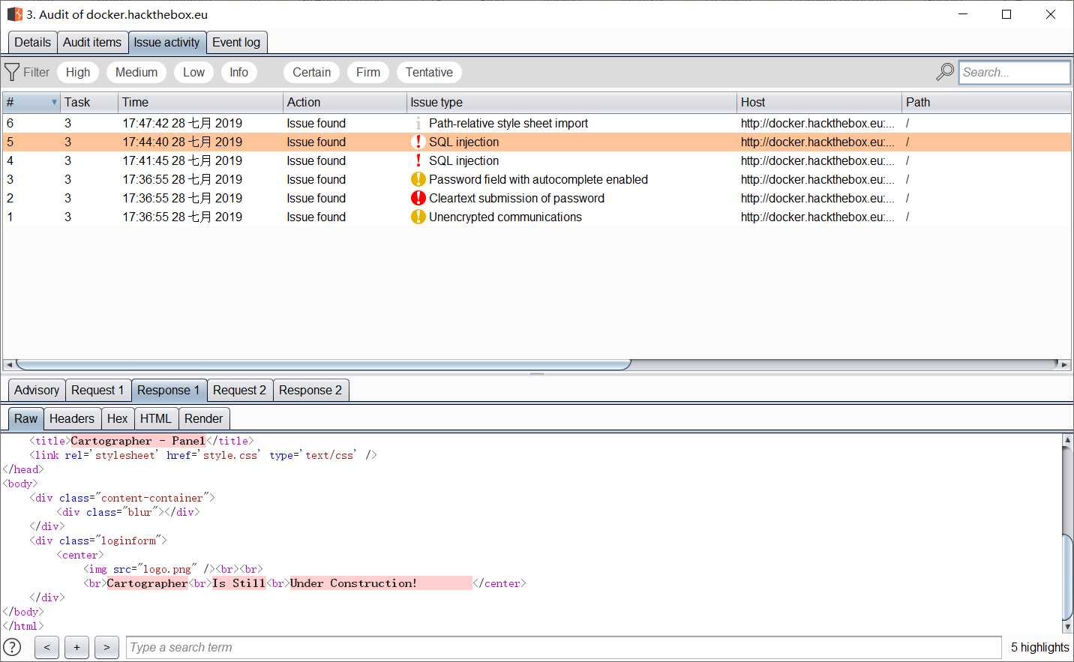The width and height of the screenshot is (1074, 662).
Task: Open the Request 1 tab
Action: pos(97,390)
